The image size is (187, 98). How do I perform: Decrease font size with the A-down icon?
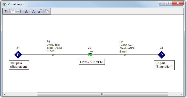[x=40, y=11]
